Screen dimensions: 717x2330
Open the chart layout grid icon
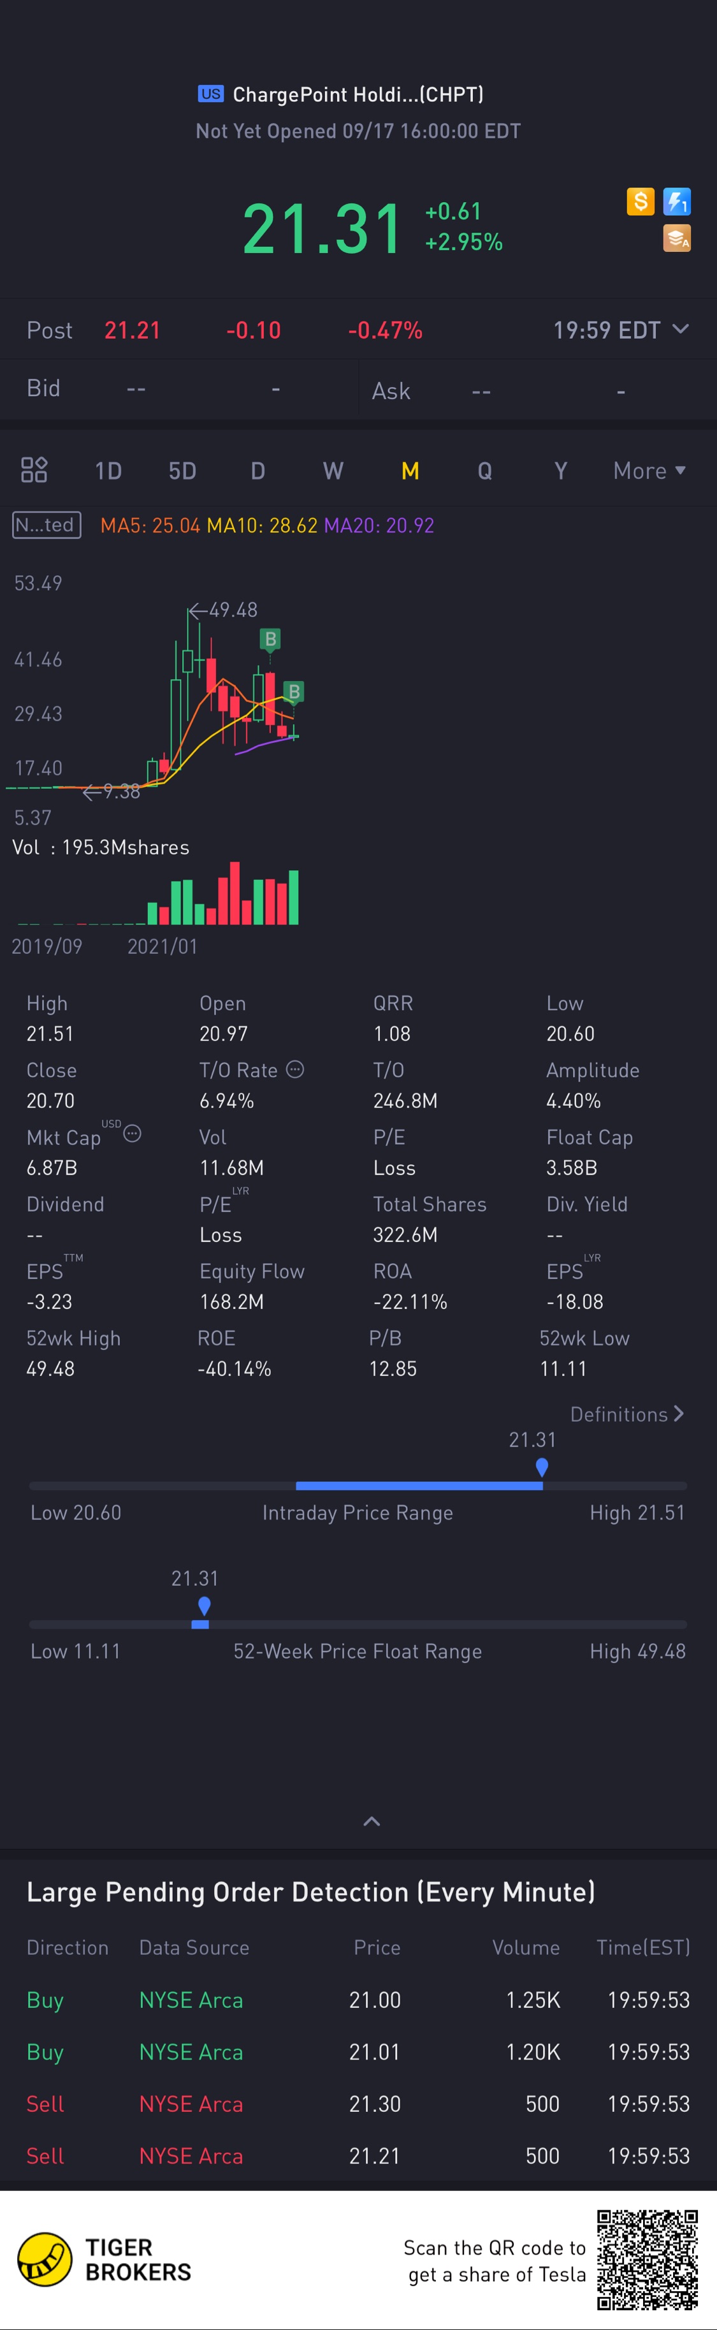click(34, 471)
